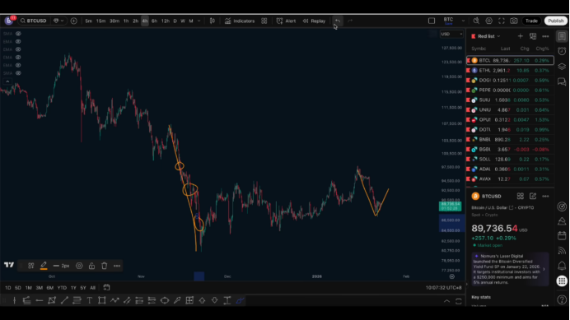Image resolution: width=570 pixels, height=320 pixels.
Task: Select the highlighted blue brush tool
Action: pos(240,300)
